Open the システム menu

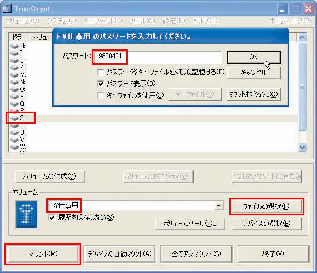point(61,21)
